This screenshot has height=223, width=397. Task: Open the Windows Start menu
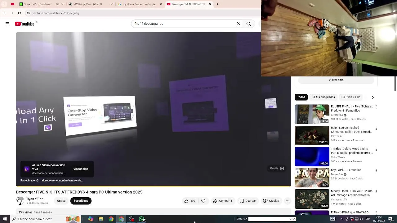pos(5,219)
